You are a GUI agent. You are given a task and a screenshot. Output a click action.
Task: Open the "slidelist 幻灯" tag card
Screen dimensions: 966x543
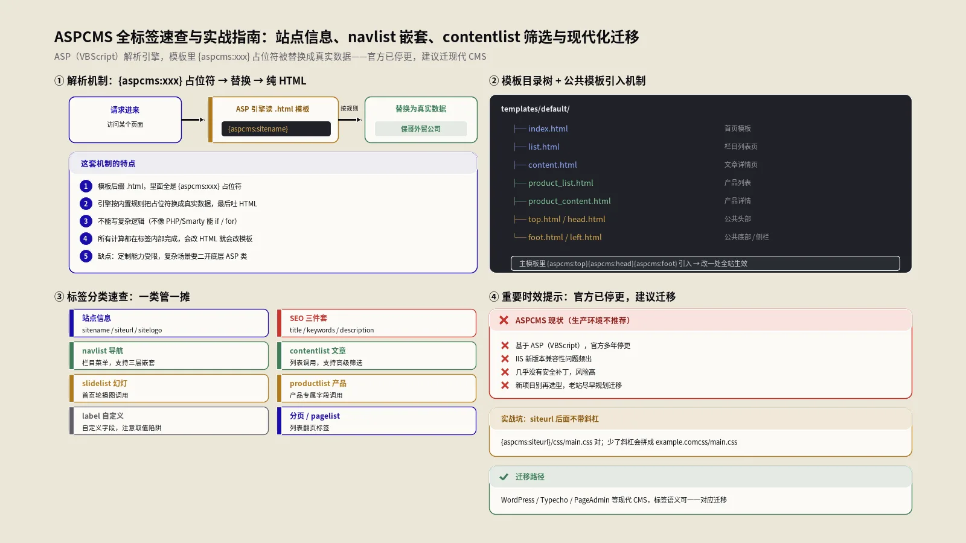pos(169,389)
